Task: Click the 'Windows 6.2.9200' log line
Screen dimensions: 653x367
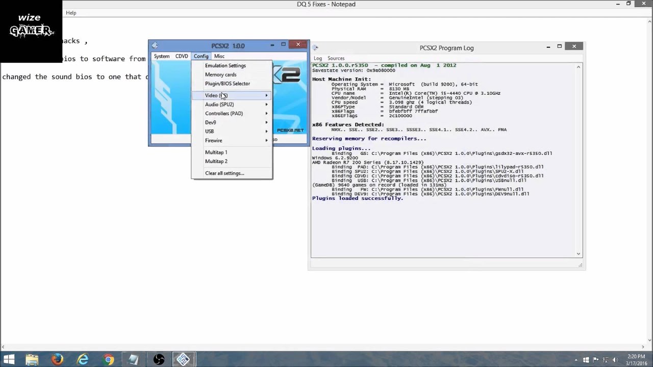Action: [x=335, y=158]
